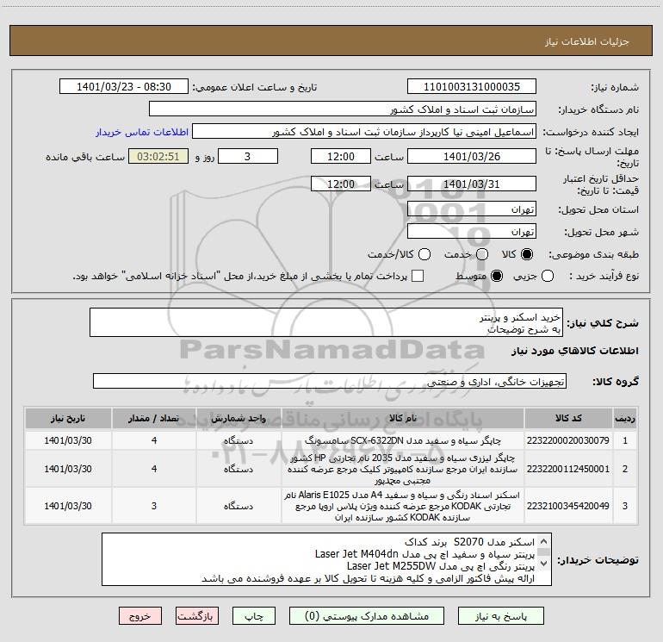Click the SCX-6322DN Samsung printer name cell
Screen dimensions: 663x642
[403, 440]
